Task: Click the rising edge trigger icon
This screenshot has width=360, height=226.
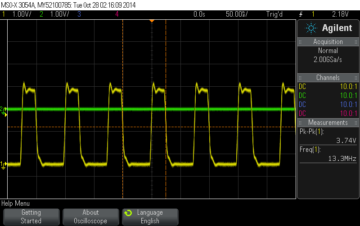Action: (301, 14)
